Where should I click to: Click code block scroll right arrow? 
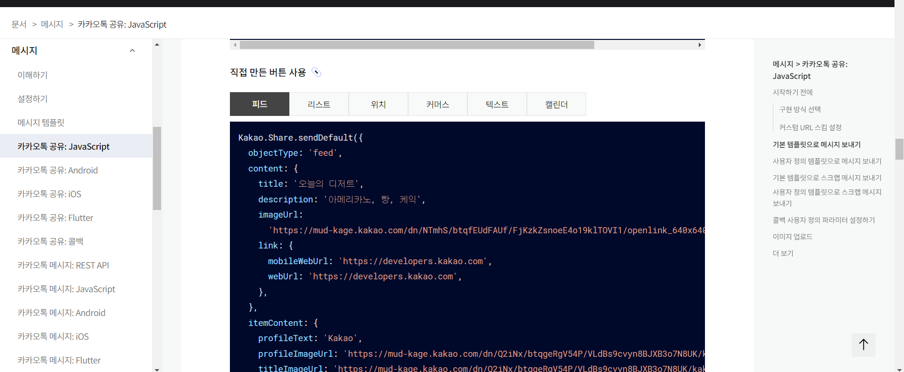click(700, 45)
